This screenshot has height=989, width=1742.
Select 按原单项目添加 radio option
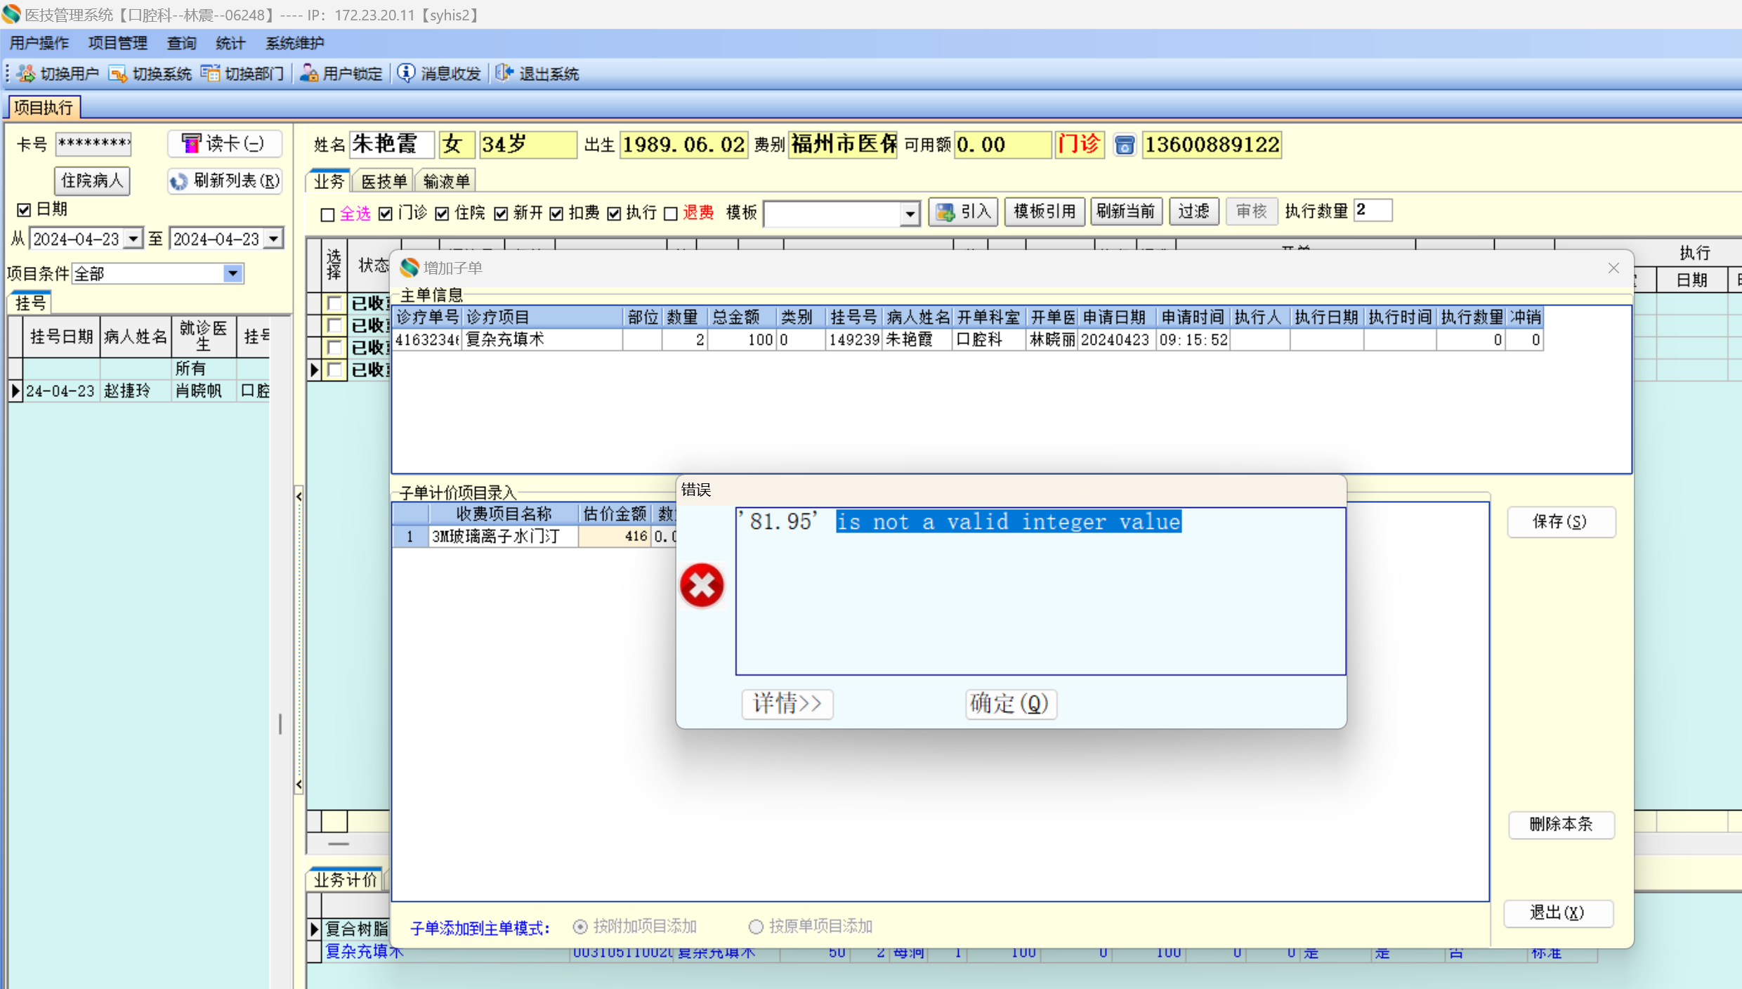756,926
